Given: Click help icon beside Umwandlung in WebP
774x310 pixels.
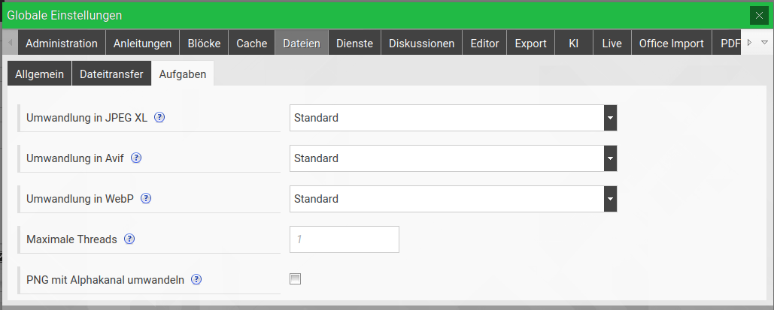Looking at the screenshot, I should (147, 199).
